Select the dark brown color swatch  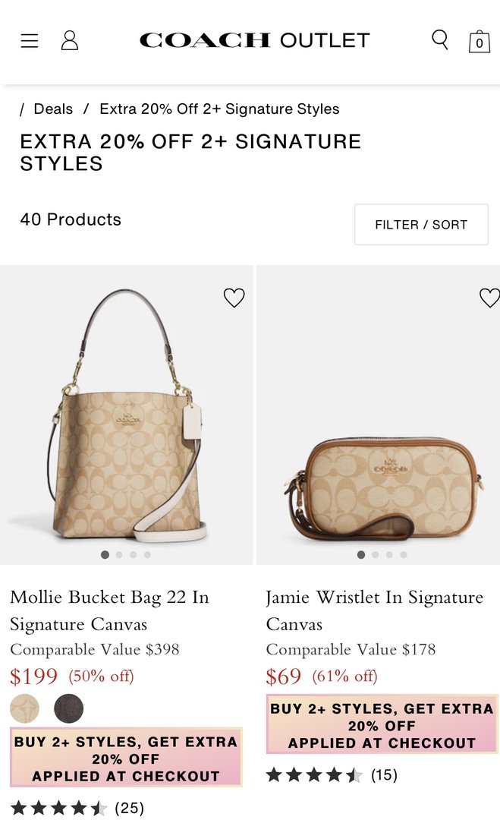(69, 709)
